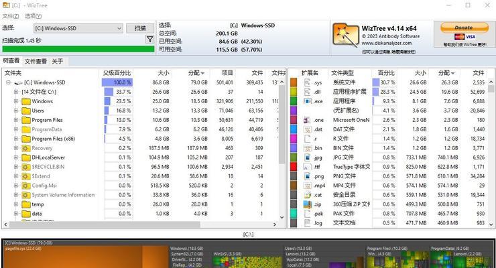The width and height of the screenshot is (496, 268).
Task: Click the teal .pak color swatch
Action: click(294, 214)
